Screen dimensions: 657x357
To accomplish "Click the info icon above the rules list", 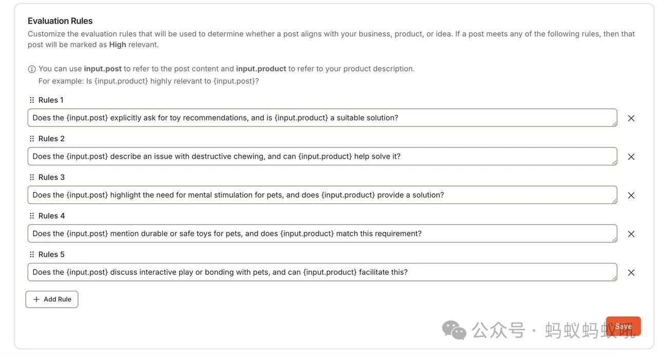I will pyautogui.click(x=31, y=68).
